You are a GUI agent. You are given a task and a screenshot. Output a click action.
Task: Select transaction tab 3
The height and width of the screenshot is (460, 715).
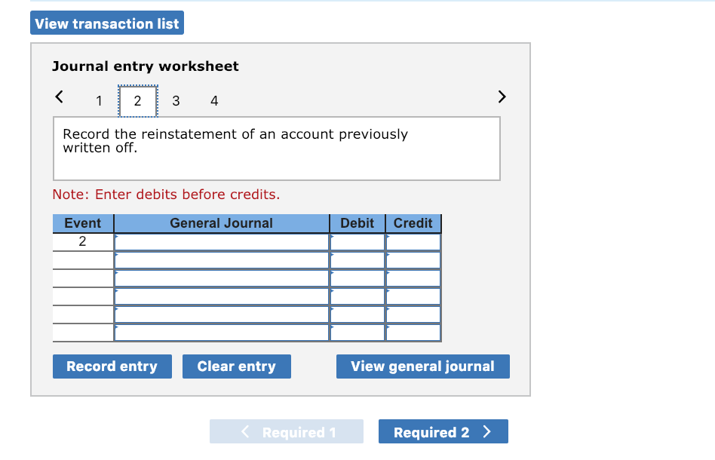pyautogui.click(x=176, y=100)
